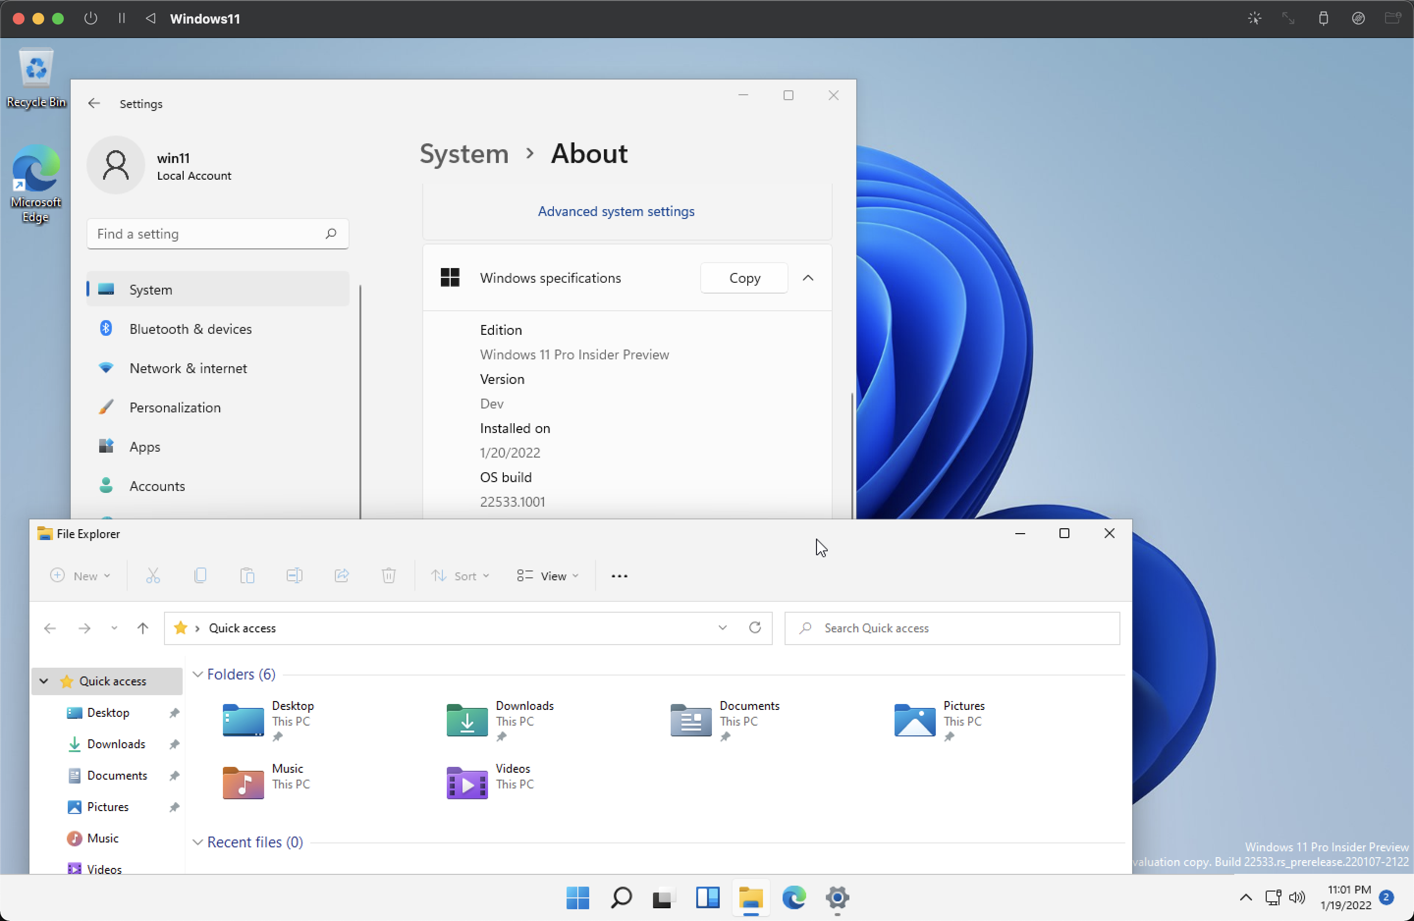Click the Search Quick access field
This screenshot has width=1414, height=921.
pos(951,628)
